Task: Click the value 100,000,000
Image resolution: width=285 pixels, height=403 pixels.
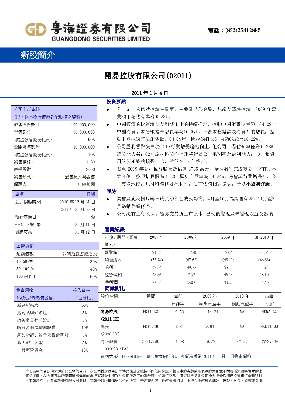Action: pyautogui.click(x=83, y=125)
